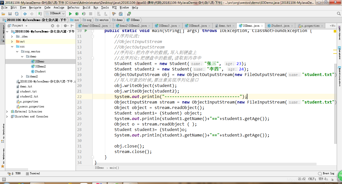
Task: Open the Event Log button
Action: [326, 173]
